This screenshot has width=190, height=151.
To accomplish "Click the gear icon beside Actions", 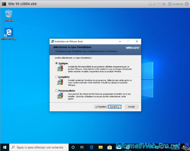I will [x=170, y=4].
